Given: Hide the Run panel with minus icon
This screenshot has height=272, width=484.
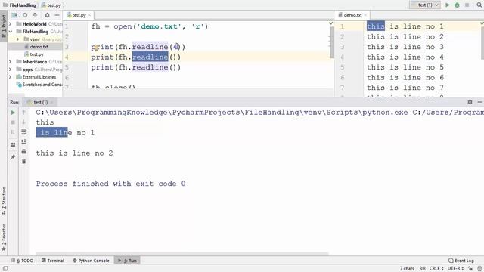Looking at the screenshot, I should (479, 102).
